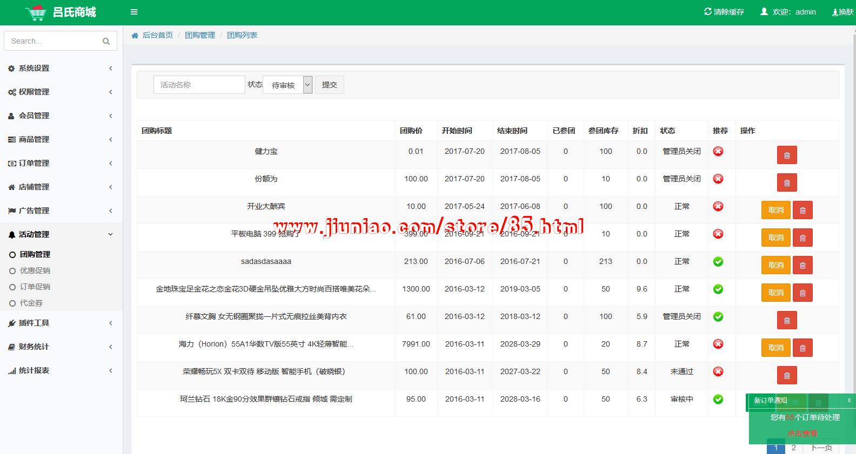
Task: Expand the 商品管理 sidebar menu
Action: coord(61,140)
